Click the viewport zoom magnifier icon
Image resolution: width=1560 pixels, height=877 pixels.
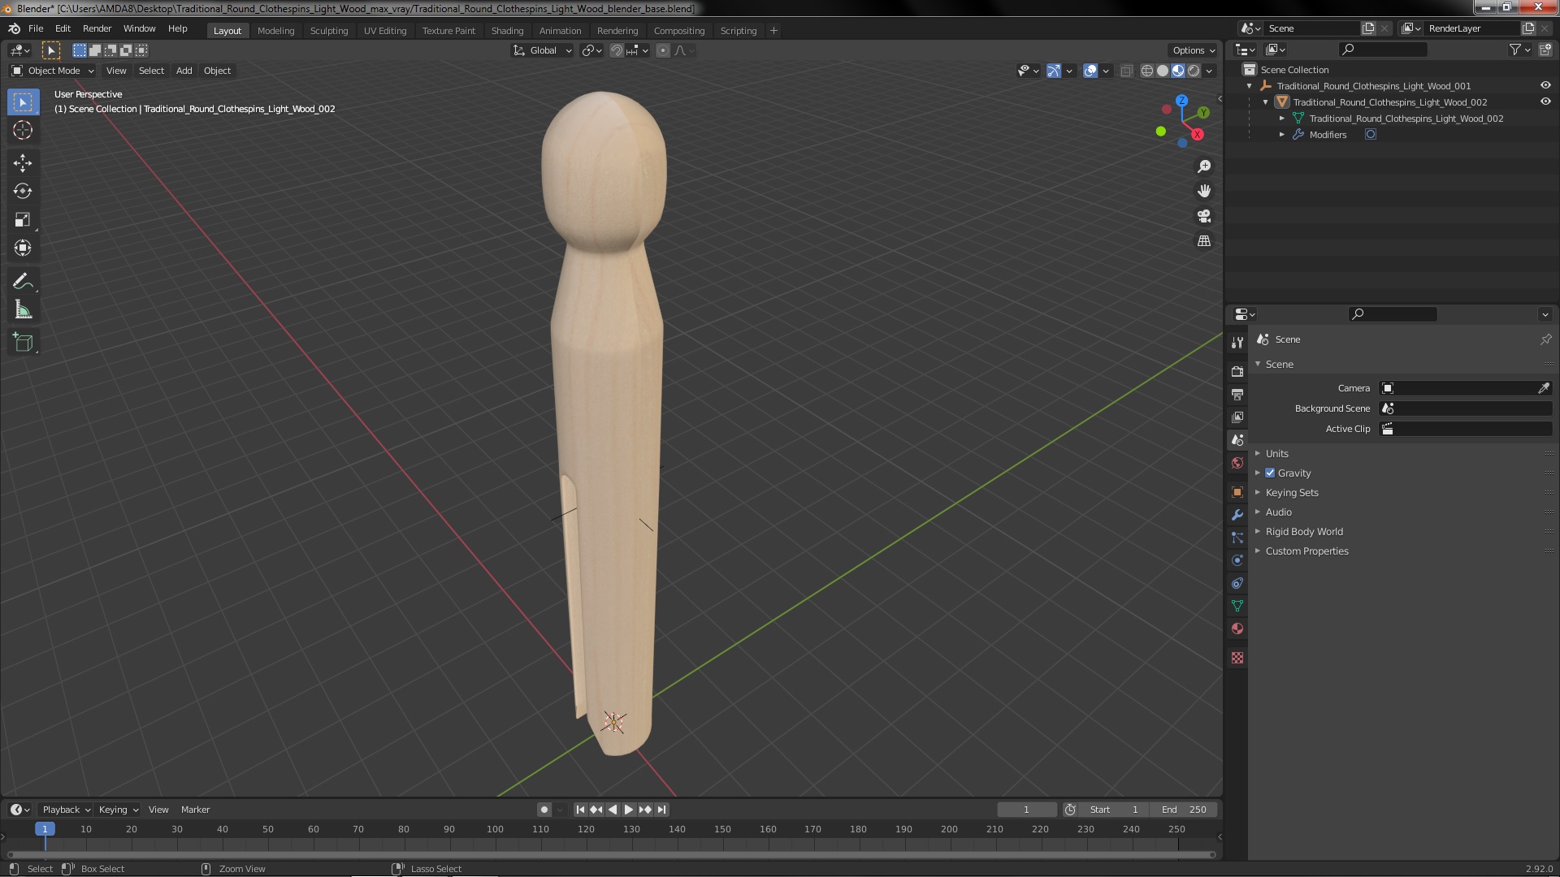pyautogui.click(x=1204, y=166)
